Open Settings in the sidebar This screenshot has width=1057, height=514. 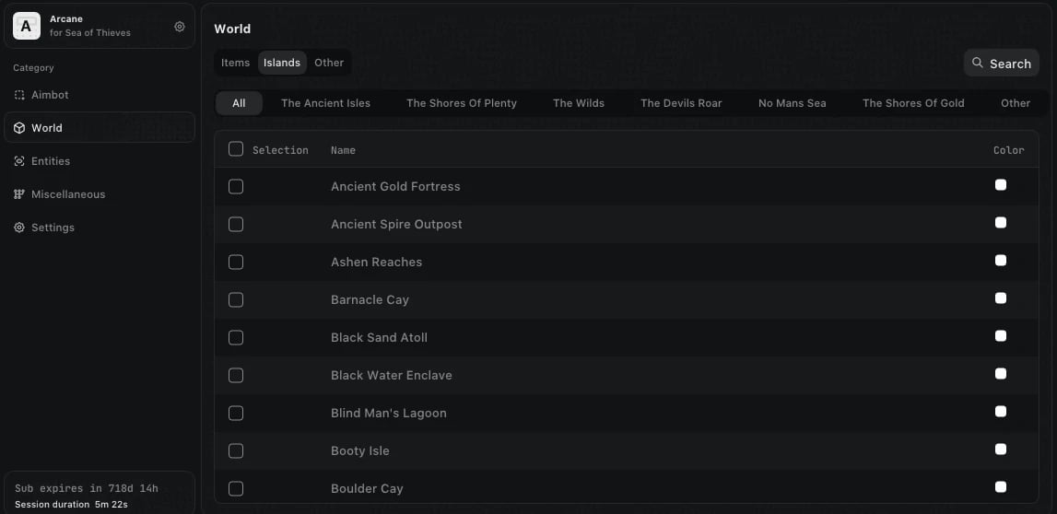point(53,228)
